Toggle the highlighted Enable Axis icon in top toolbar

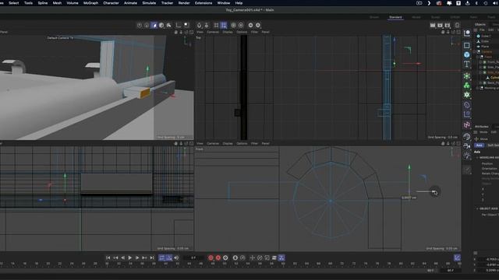[x=154, y=25]
